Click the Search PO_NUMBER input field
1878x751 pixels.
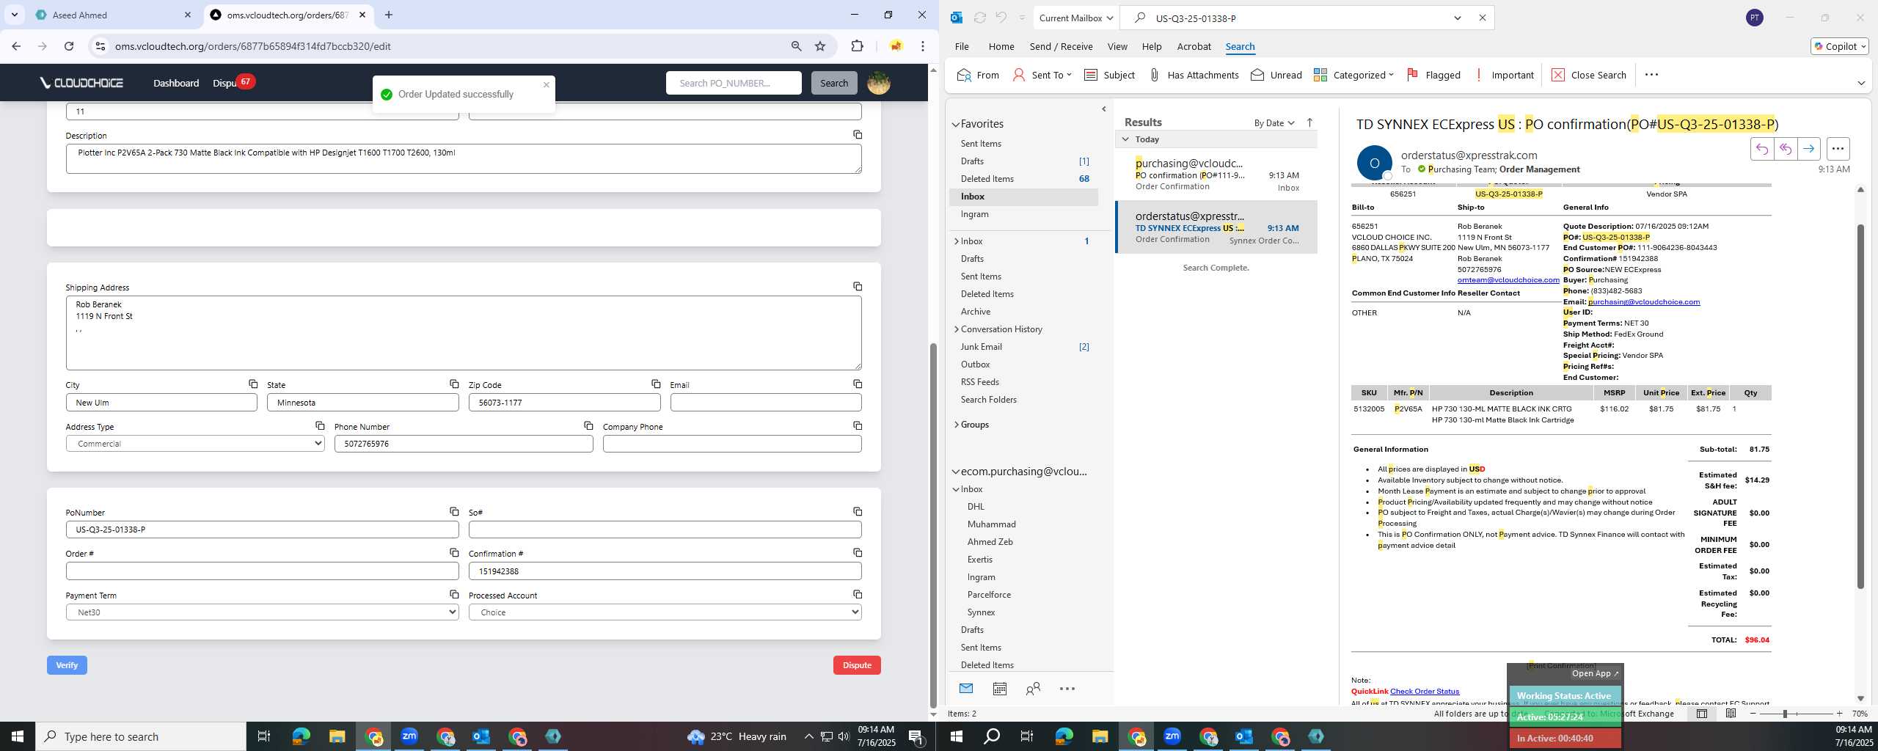tap(734, 83)
